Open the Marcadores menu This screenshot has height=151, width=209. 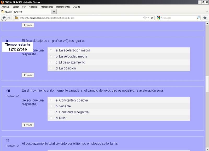(47, 7)
